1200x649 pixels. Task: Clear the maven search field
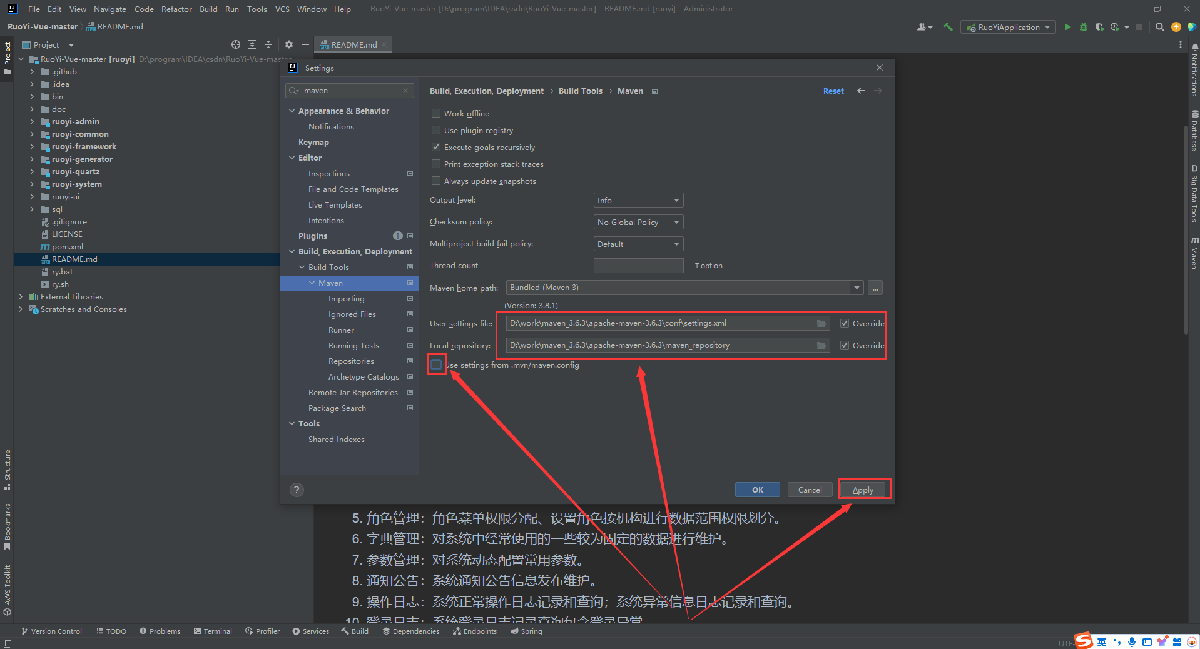[405, 91]
